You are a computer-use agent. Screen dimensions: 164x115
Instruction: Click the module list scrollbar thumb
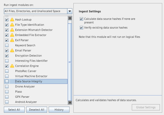(70, 62)
